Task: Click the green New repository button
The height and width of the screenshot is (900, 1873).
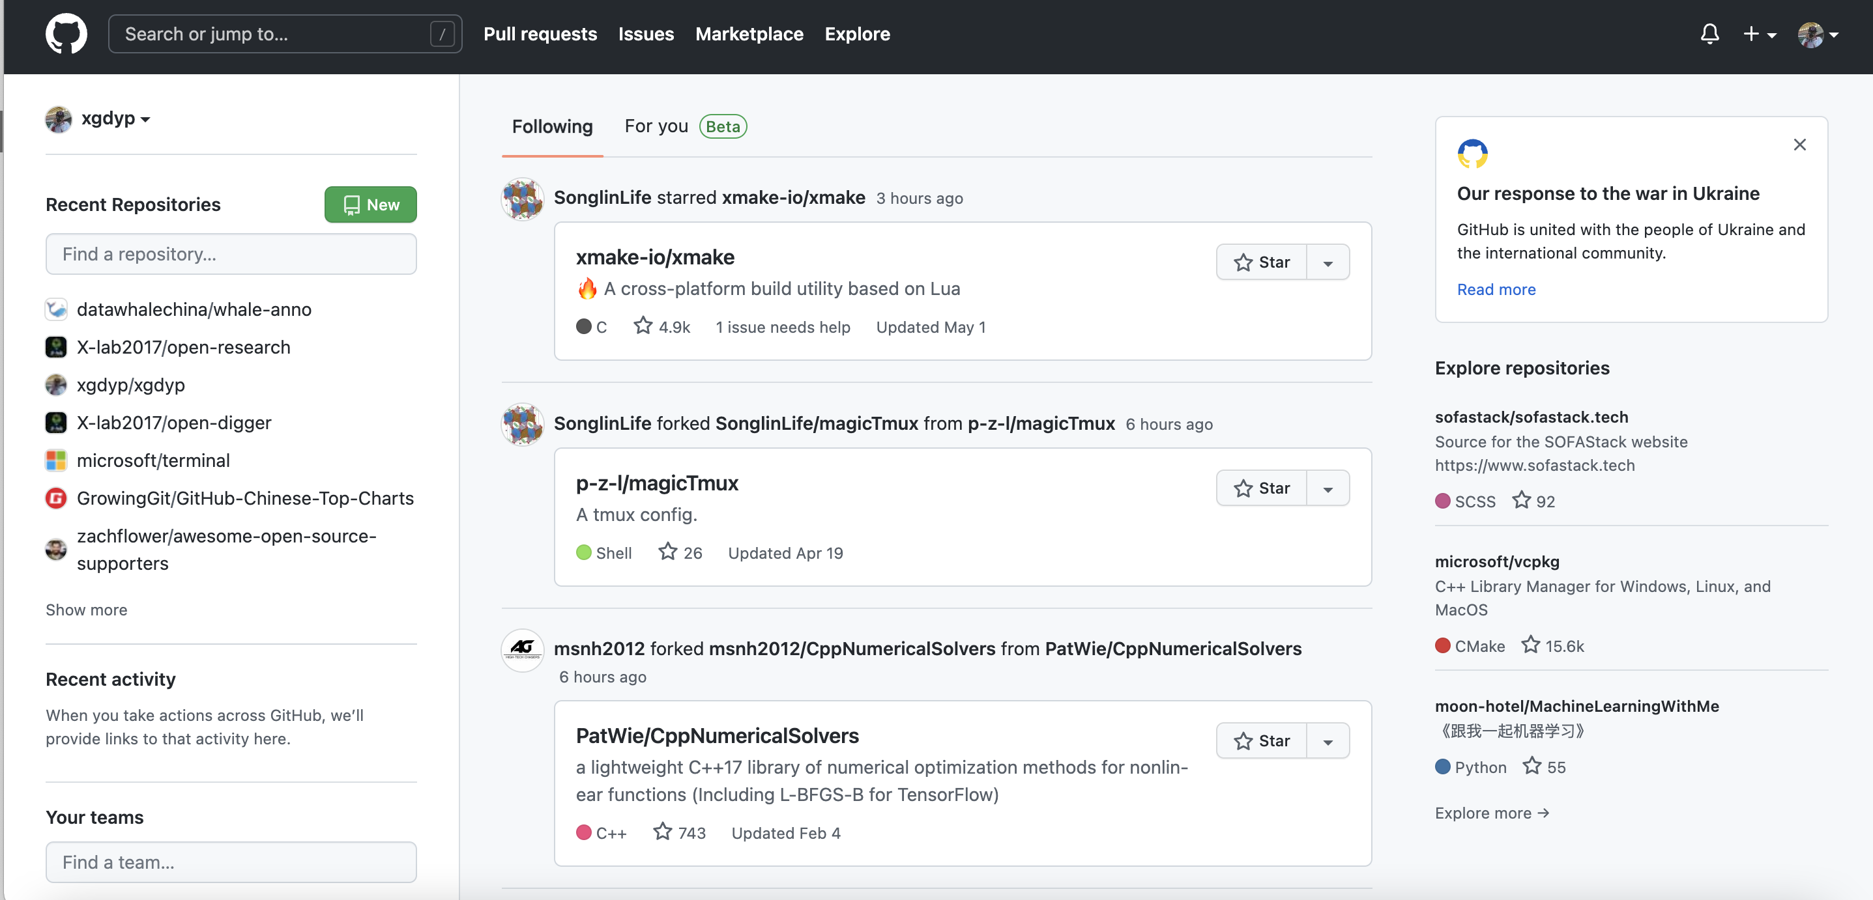Action: pyautogui.click(x=370, y=205)
